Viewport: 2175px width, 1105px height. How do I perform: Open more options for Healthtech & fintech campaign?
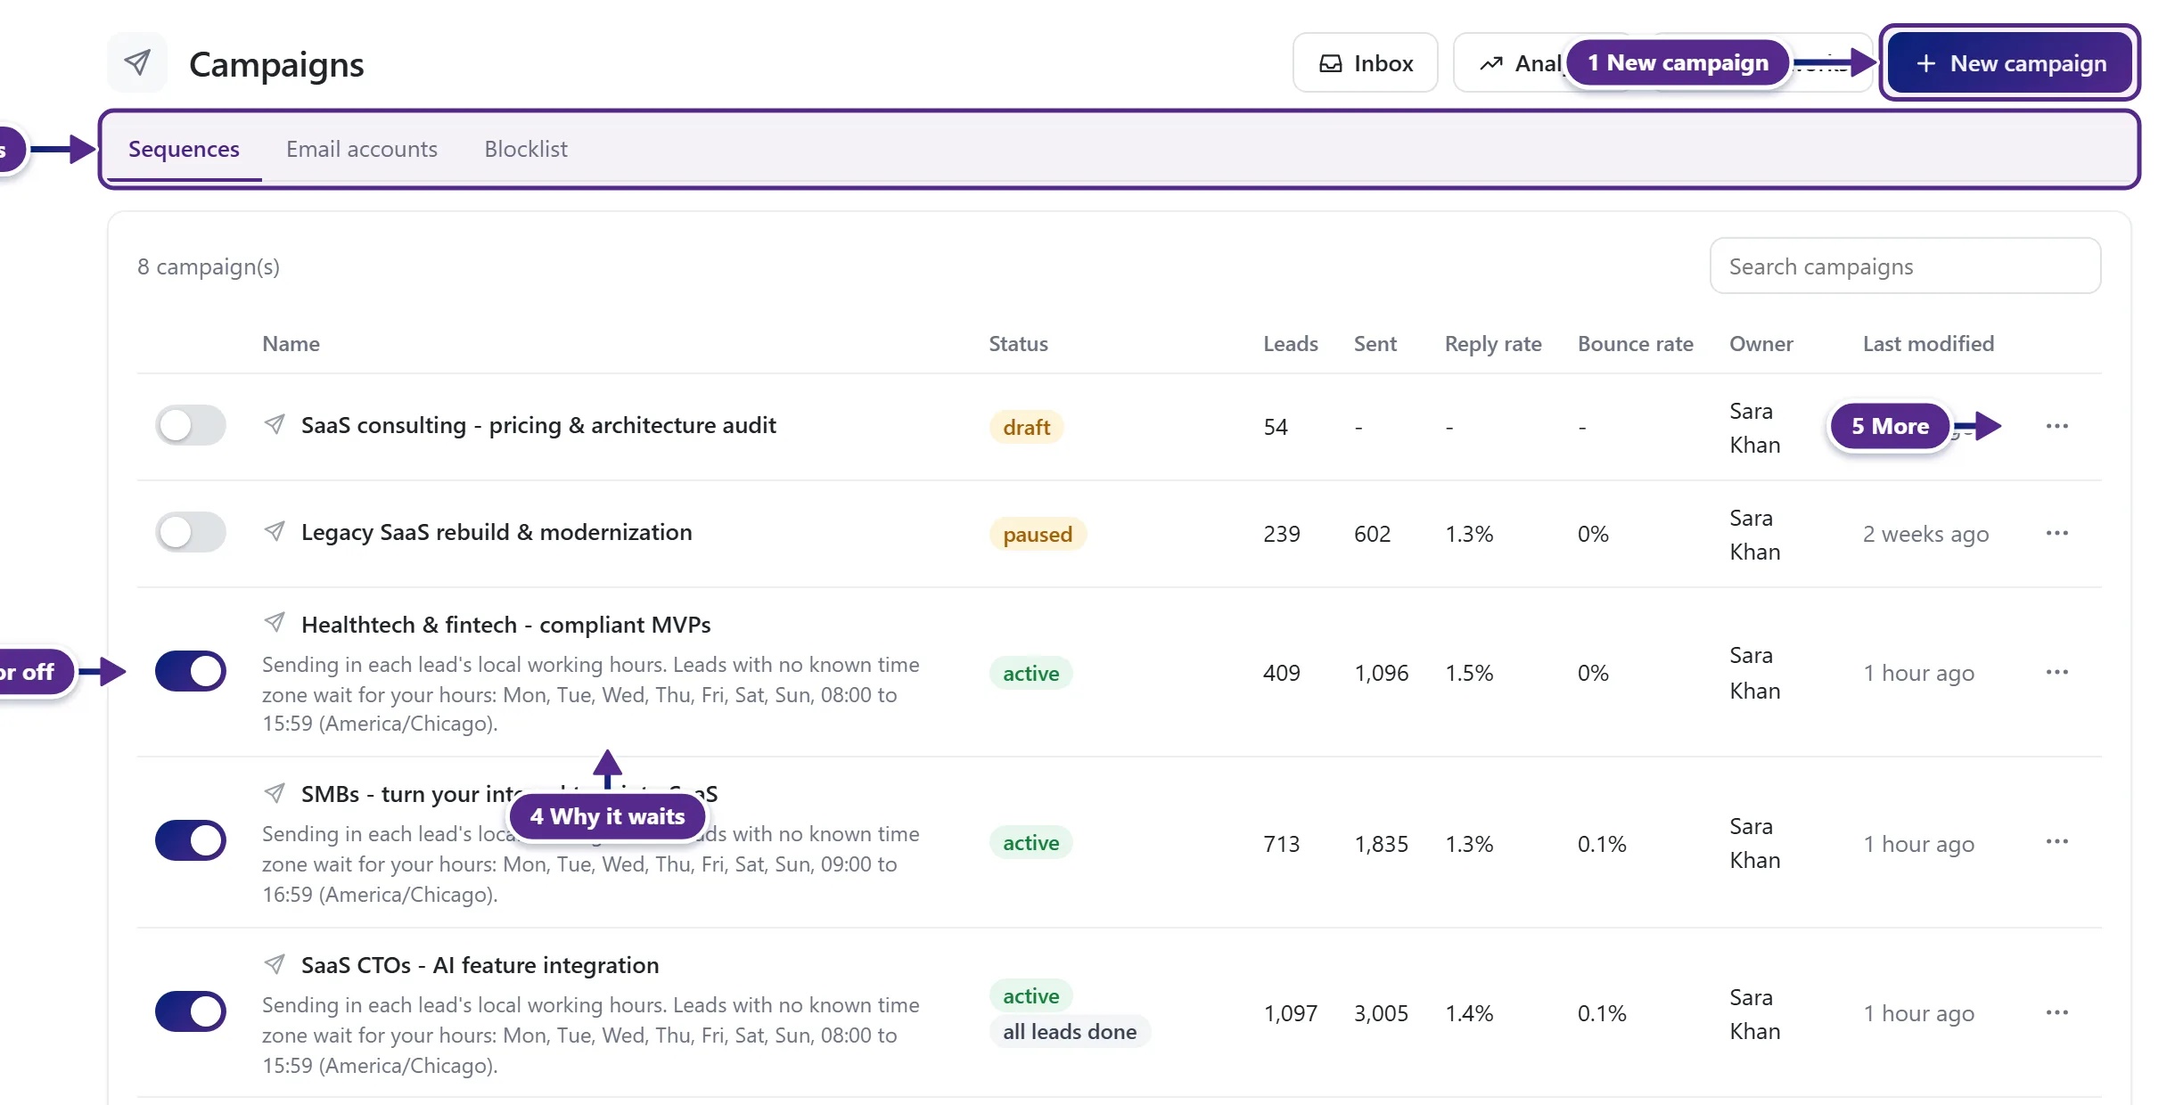click(x=2056, y=672)
